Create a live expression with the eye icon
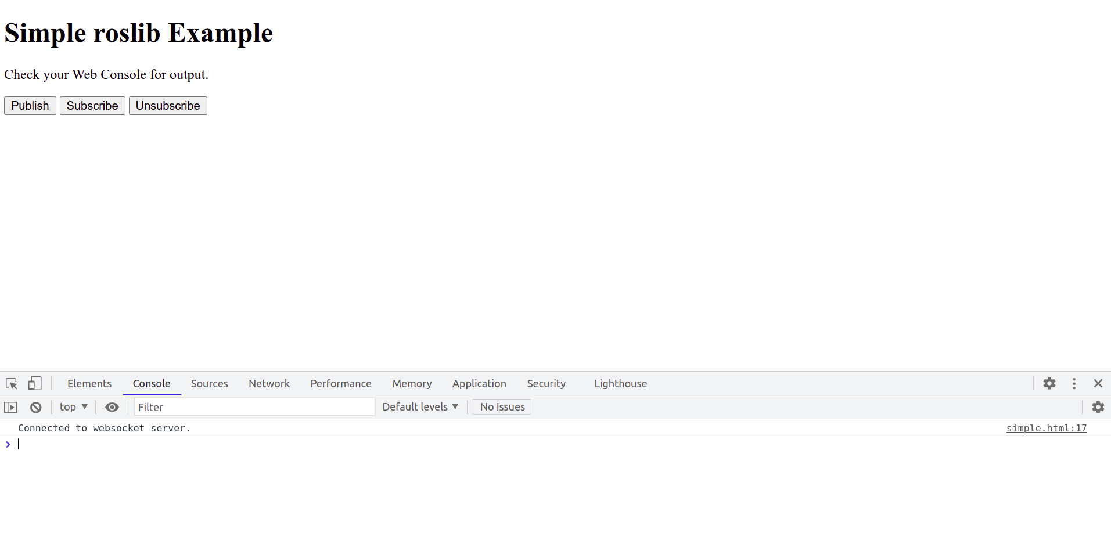 (112, 406)
